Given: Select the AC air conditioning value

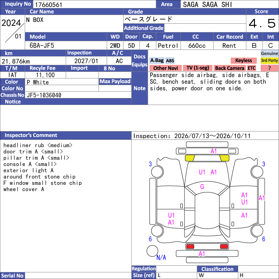Looking at the screenshot, I should coord(119,61).
